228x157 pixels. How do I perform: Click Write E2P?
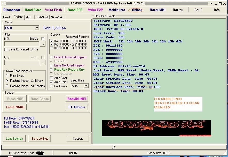(x=95, y=10)
